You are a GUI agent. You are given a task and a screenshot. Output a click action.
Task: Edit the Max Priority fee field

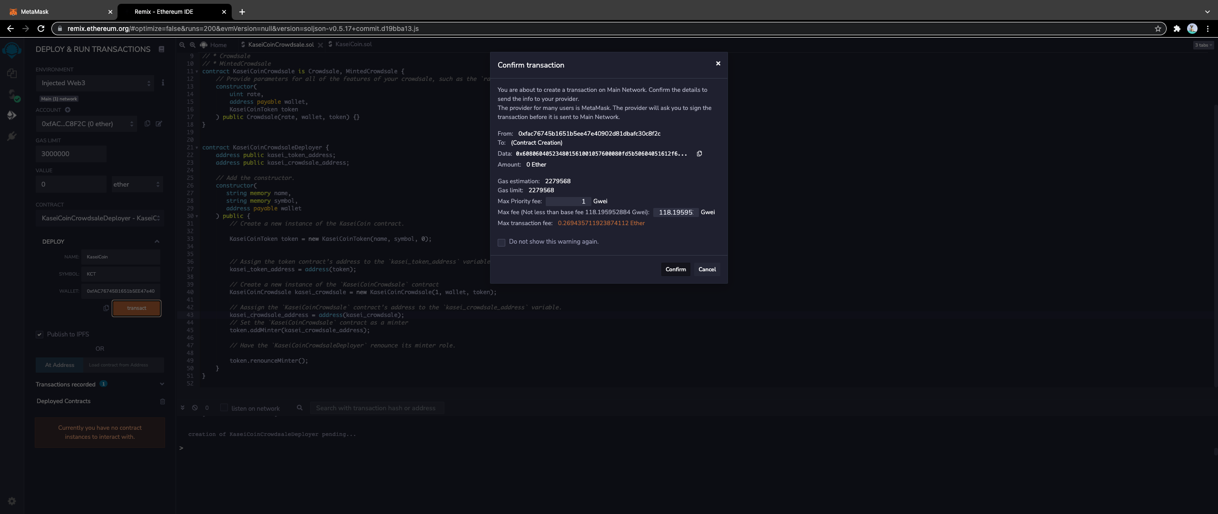pos(568,201)
